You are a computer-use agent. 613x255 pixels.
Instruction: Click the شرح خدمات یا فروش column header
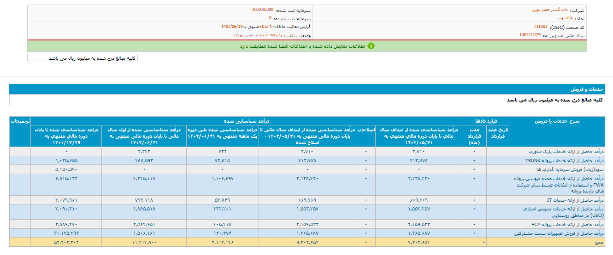[x=557, y=121]
